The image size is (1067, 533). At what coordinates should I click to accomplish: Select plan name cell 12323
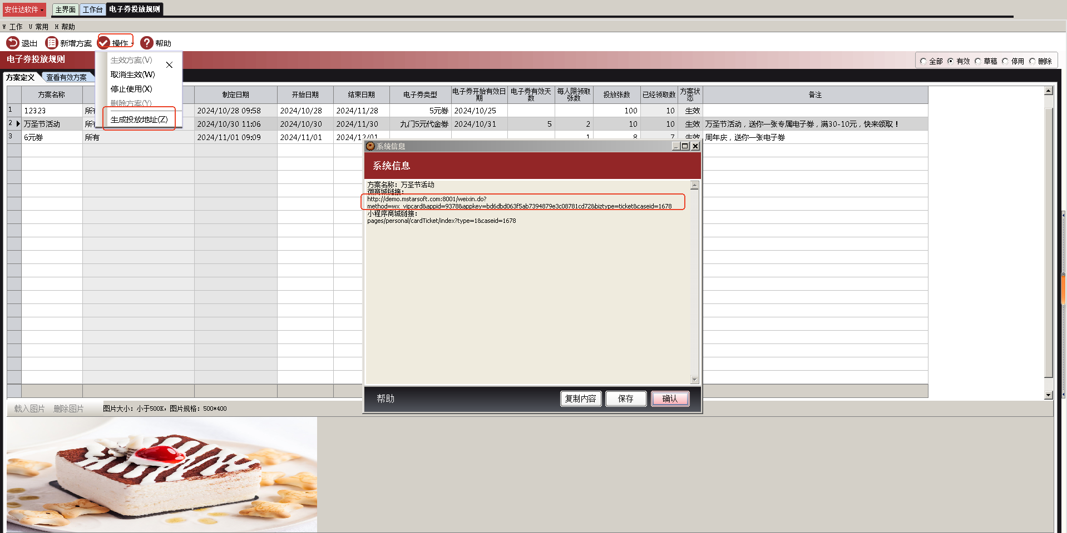click(52, 111)
